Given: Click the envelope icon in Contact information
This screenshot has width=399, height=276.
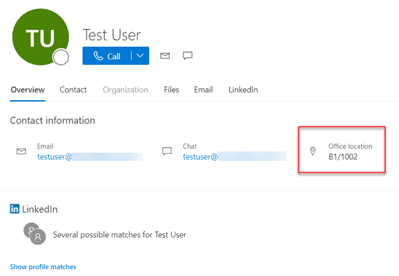Looking at the screenshot, I should pos(21,151).
